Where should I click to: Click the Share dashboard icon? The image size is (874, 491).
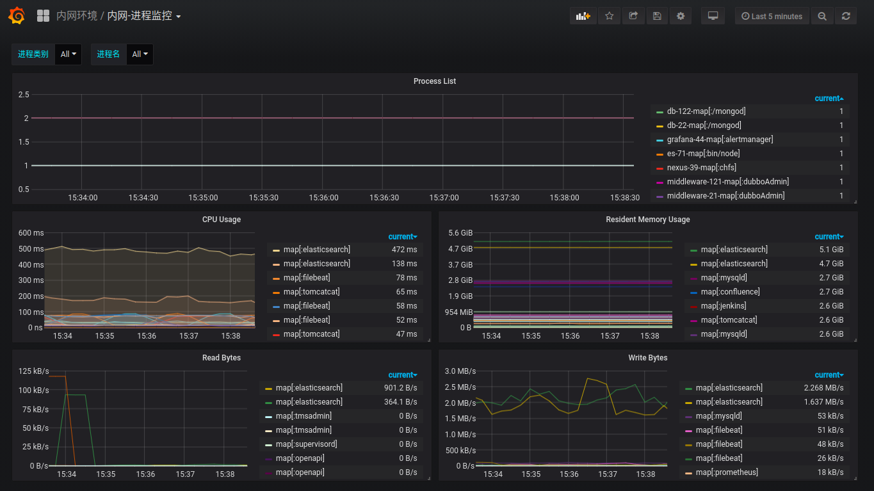[633, 16]
